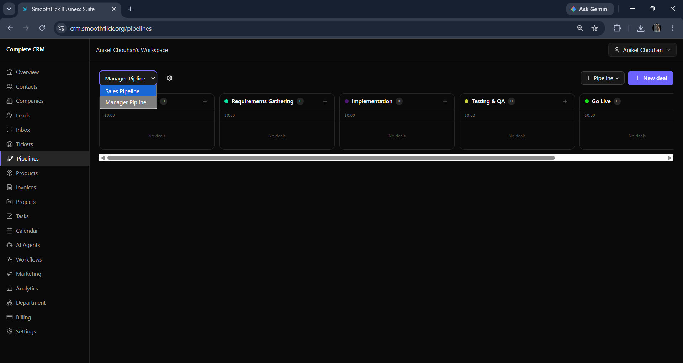
Task: Click the scrollbar left arrow
Action: click(103, 158)
